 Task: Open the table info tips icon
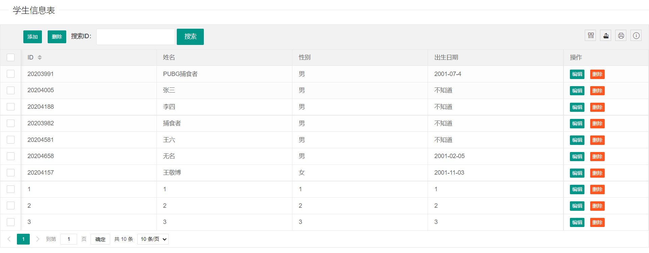[636, 35]
